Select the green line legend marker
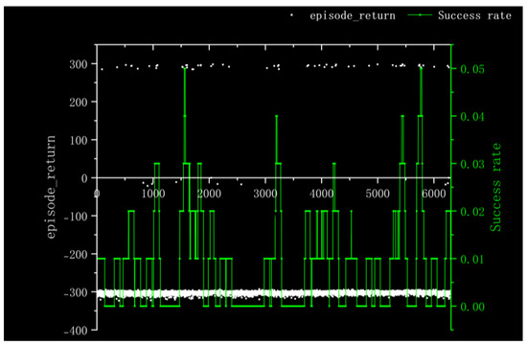This screenshot has height=345, width=527. tap(420, 15)
